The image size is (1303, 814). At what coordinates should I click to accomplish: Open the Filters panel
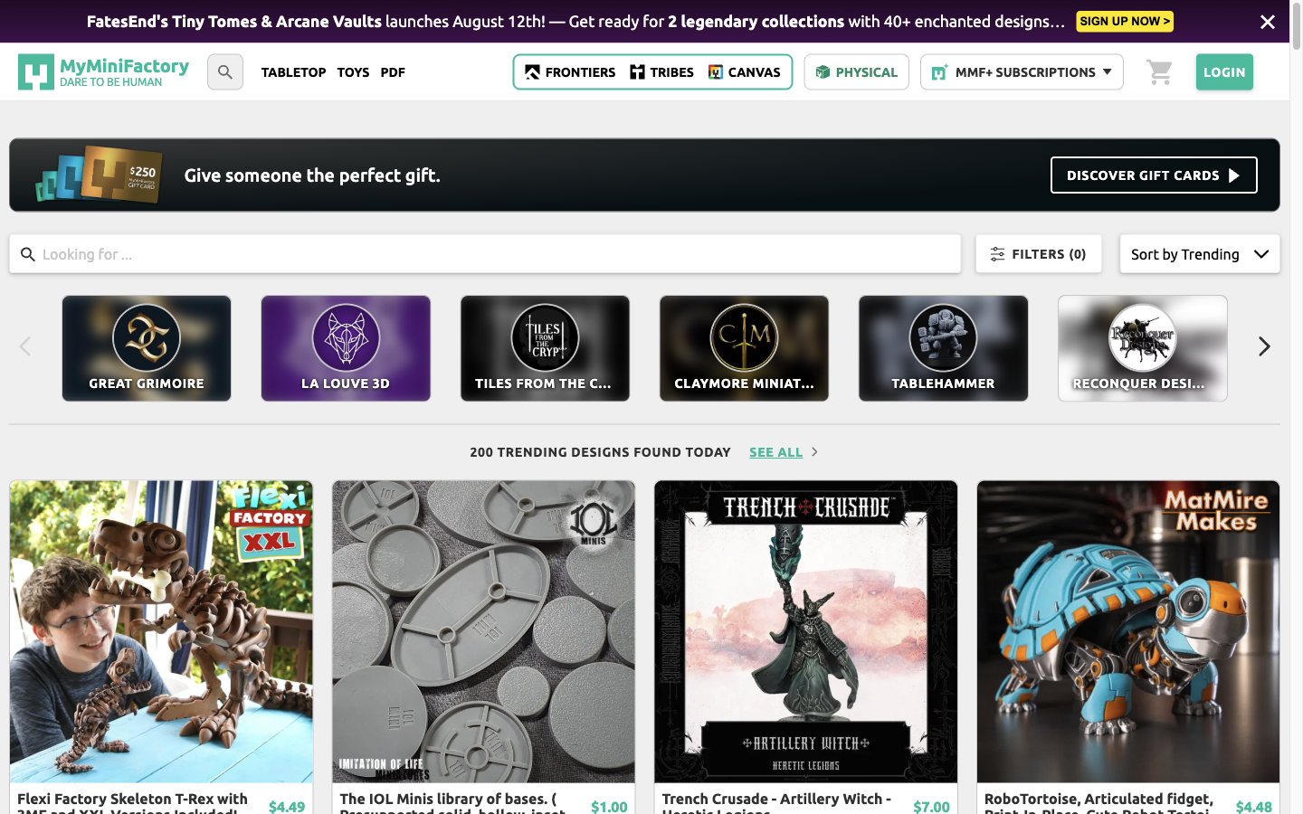(x=1039, y=254)
